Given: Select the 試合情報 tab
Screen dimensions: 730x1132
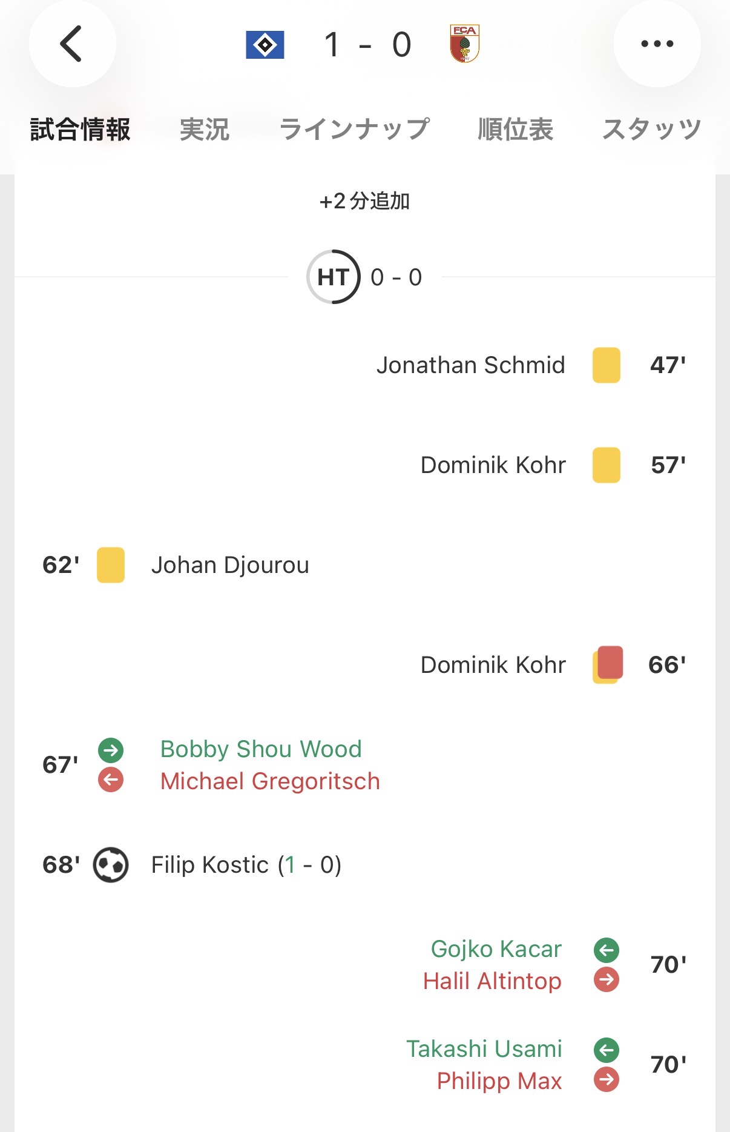Looking at the screenshot, I should 81,130.
